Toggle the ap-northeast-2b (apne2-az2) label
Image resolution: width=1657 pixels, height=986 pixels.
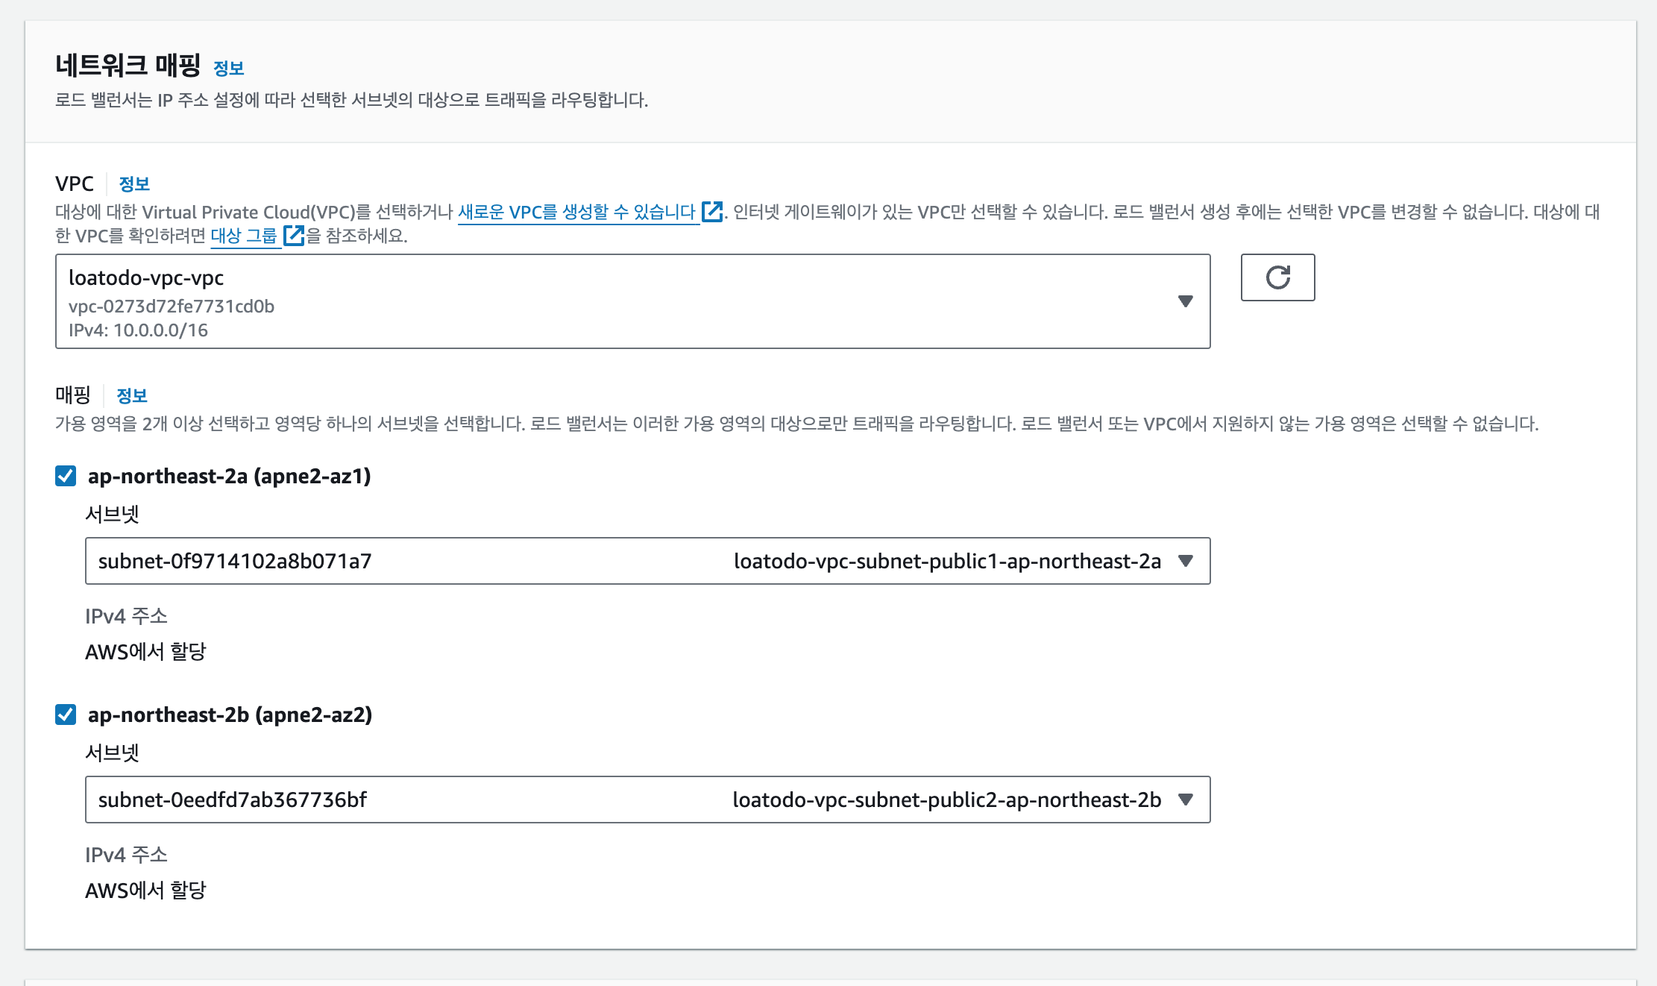pyautogui.click(x=230, y=715)
